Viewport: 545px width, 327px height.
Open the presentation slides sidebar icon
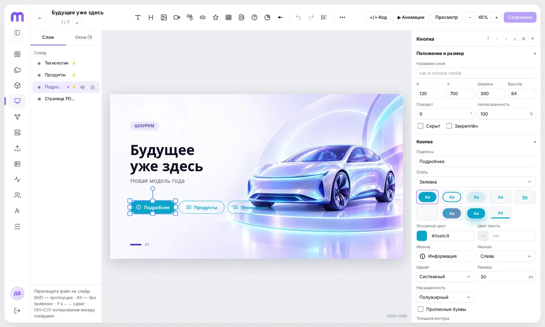(17, 101)
